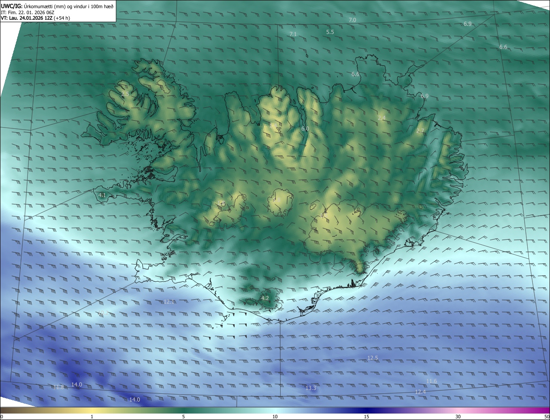Viewport: 550px width, 420px height.
Task: Click the 15 tick on the color scale
Action: click(x=367, y=417)
